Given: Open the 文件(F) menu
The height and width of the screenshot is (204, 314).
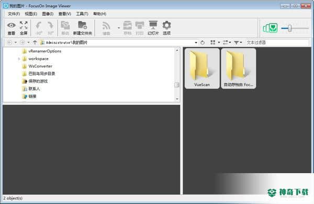Looking at the screenshot, I should (14, 14).
